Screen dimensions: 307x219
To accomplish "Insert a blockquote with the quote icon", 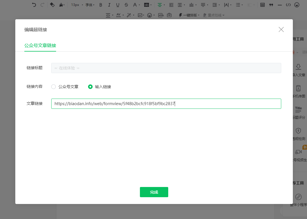I will [x=271, y=5].
